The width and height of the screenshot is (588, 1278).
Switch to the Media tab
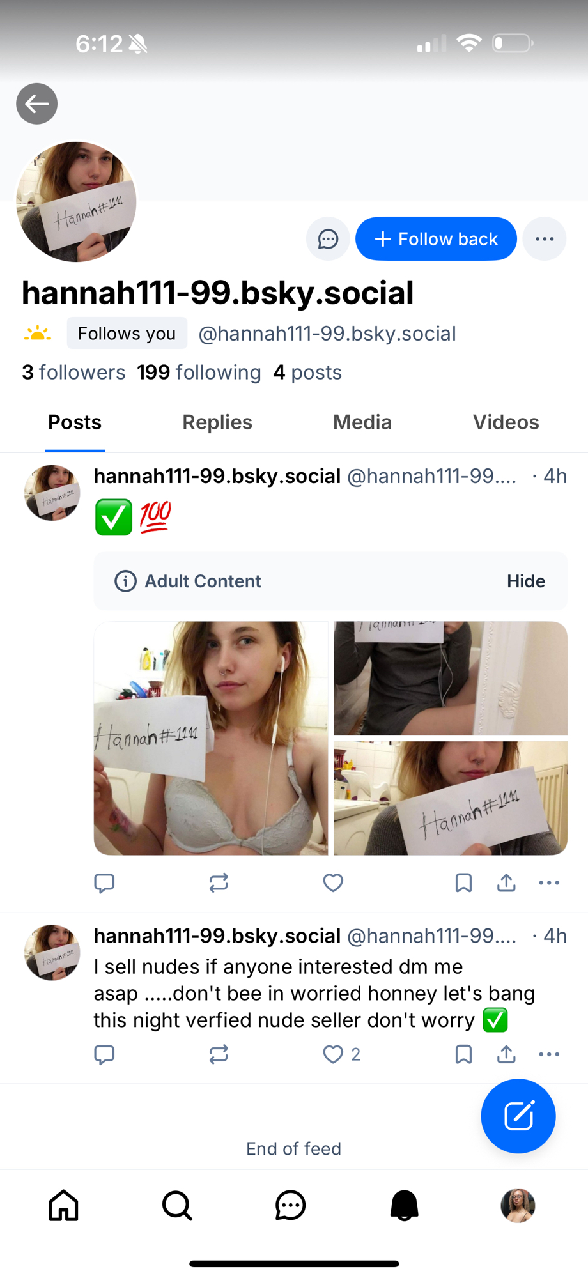(x=362, y=422)
